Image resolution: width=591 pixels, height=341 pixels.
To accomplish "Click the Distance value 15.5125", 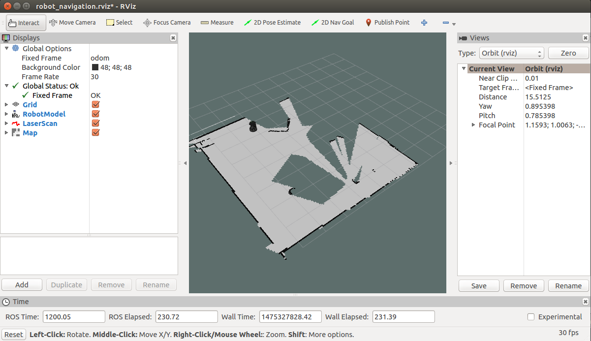I will tap(538, 97).
